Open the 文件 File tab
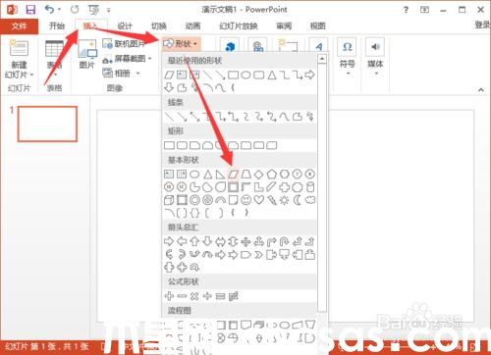The height and width of the screenshot is (355, 491). click(19, 25)
